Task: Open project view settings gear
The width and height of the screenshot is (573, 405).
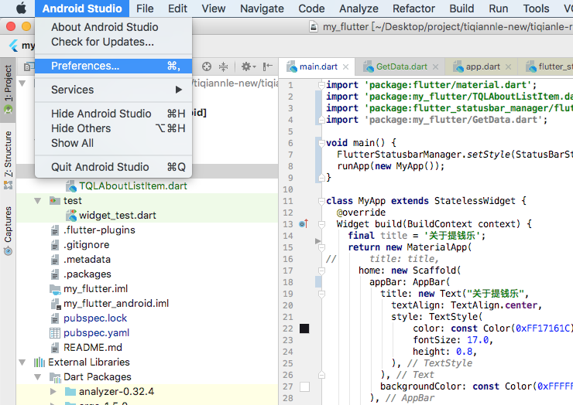Action: [x=248, y=66]
